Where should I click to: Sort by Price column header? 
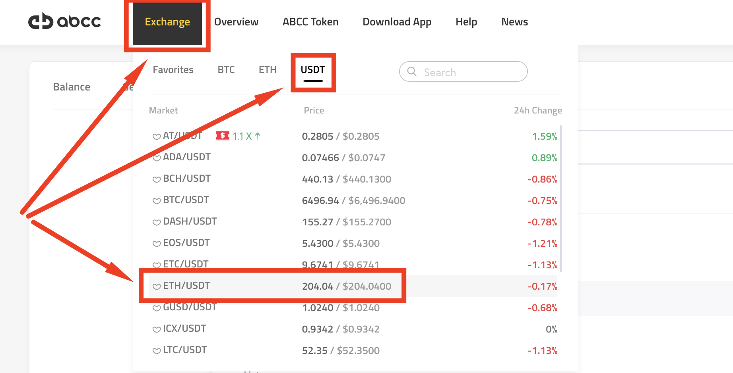(x=314, y=110)
